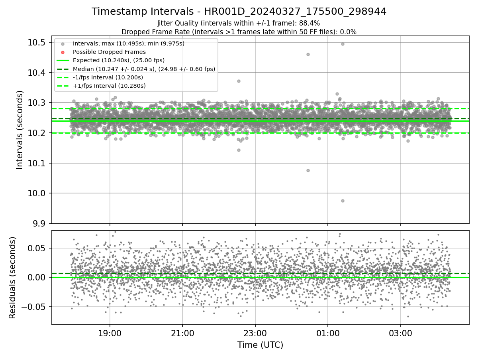Click the solid green 'Expected' legend line sample

pyautogui.click(x=63, y=61)
